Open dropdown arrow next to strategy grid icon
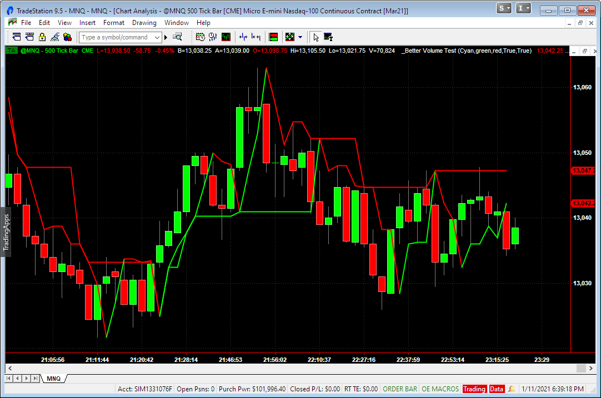Image resolution: width=601 pixels, height=398 pixels. tap(300, 37)
